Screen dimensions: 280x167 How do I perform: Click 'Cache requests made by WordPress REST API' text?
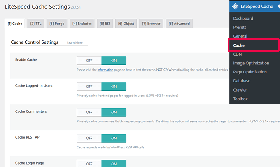pyautogui.click(x=111, y=147)
